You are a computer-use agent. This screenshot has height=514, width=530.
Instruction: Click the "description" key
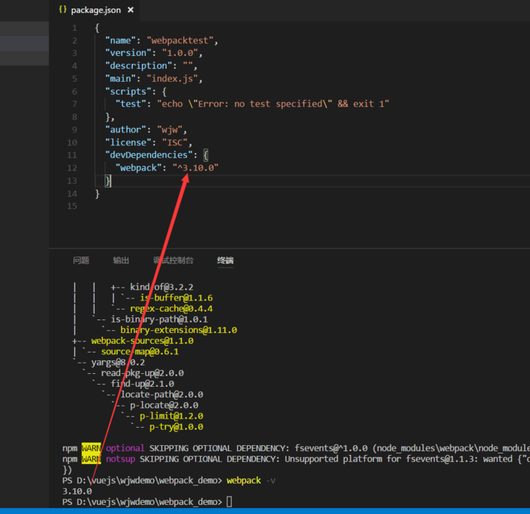(x=139, y=66)
